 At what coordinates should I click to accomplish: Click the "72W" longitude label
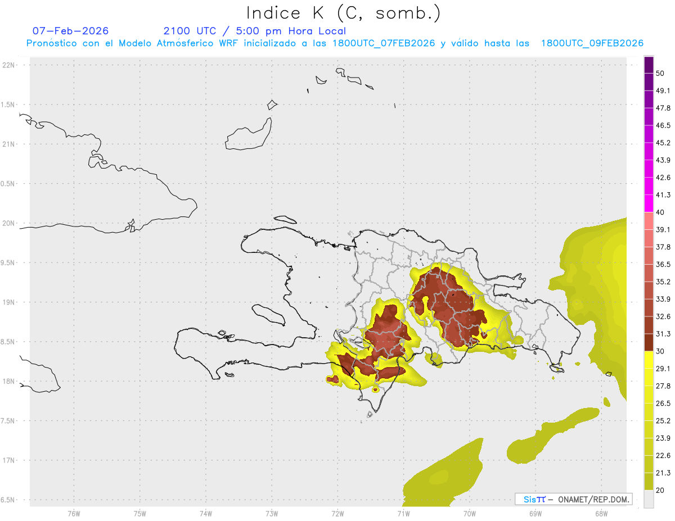[x=337, y=513]
